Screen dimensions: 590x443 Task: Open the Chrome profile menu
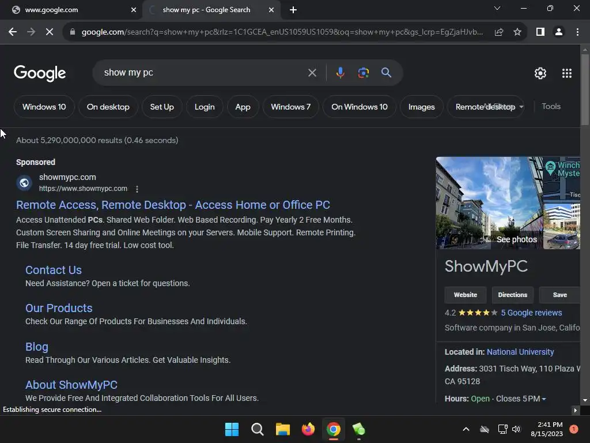point(559,32)
